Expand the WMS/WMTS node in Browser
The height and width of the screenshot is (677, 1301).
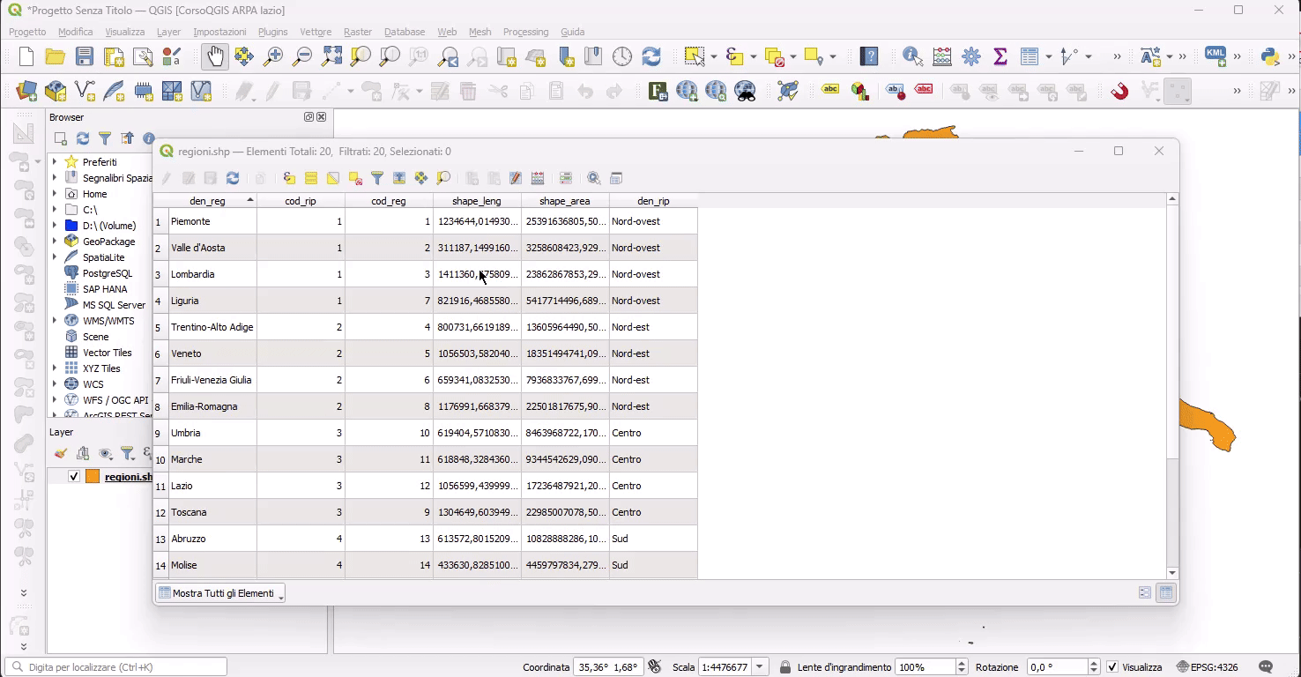pyautogui.click(x=55, y=321)
